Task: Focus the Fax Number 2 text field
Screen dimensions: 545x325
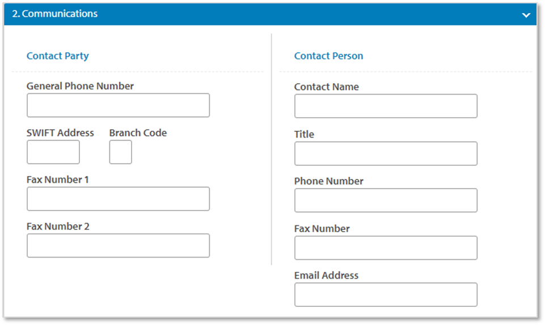Action: pyautogui.click(x=118, y=246)
